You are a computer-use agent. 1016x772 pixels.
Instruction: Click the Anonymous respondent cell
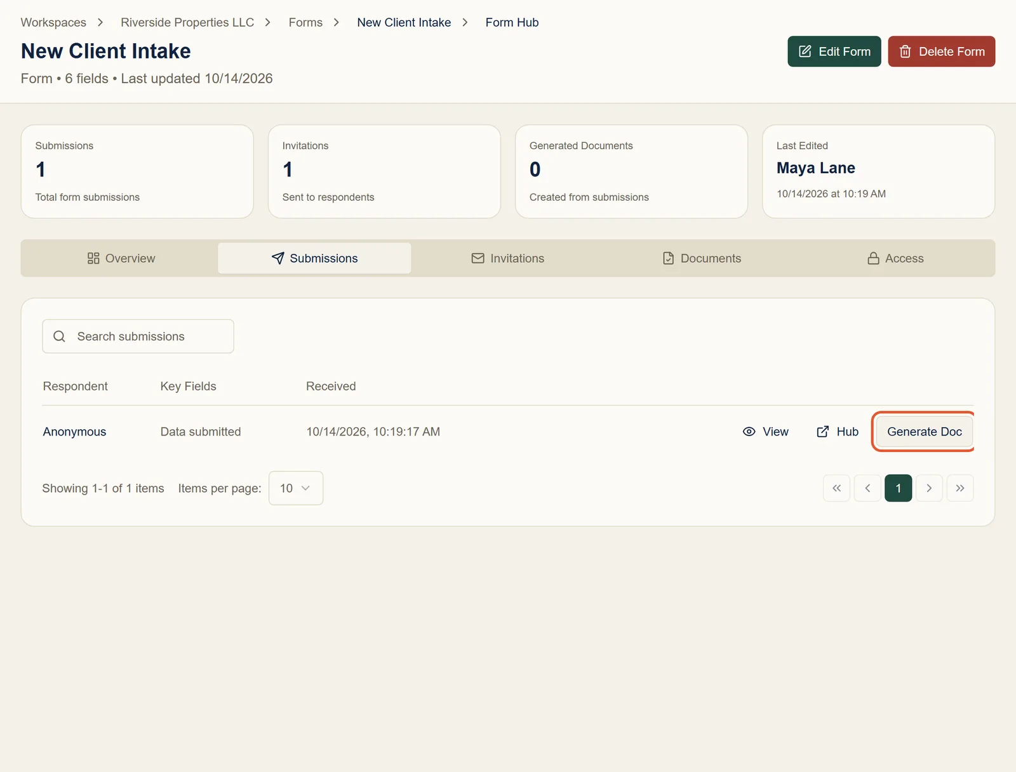[74, 432]
